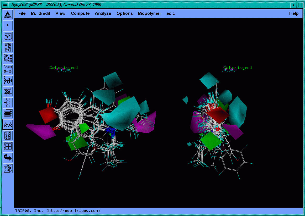
Task: Toggle the split stereo molecule view icon
Action: pyautogui.click(x=8, y=124)
